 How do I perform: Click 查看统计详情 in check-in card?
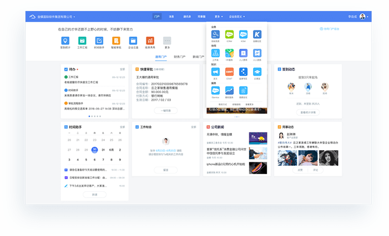[308, 112]
